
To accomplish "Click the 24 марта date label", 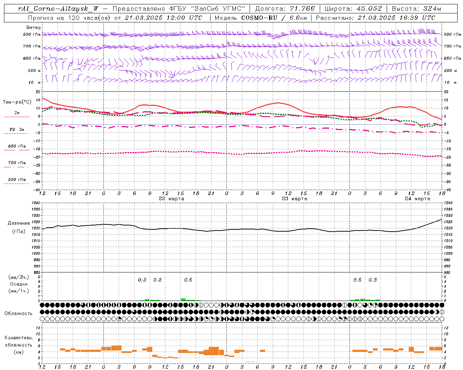I will click(x=417, y=198).
